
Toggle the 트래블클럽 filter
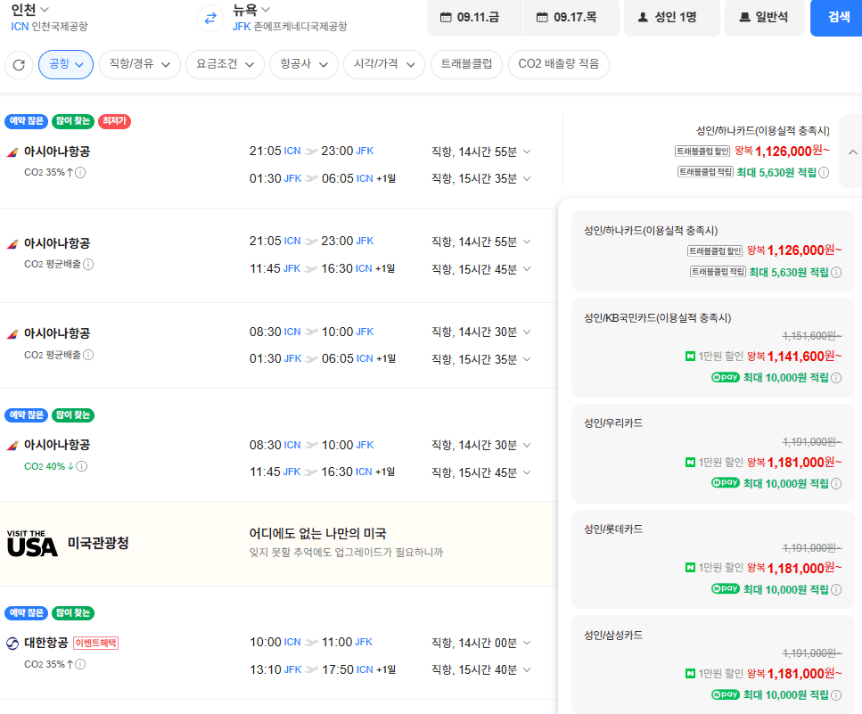click(466, 64)
